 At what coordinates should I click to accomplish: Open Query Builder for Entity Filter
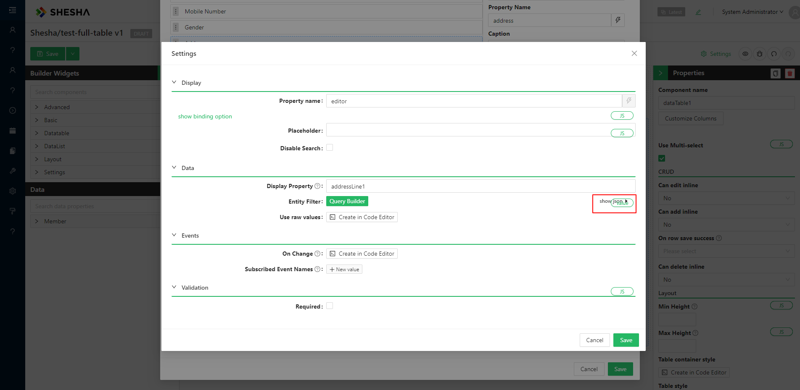tap(347, 201)
